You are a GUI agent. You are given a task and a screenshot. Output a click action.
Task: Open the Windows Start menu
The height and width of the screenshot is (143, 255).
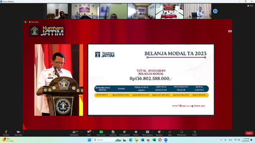click(x=89, y=140)
